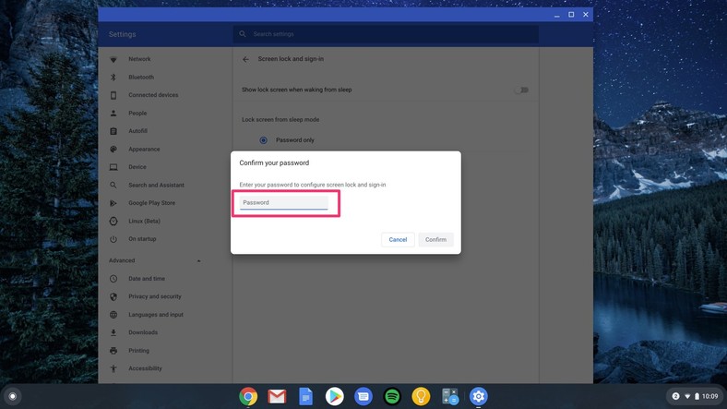Open Google Keep lightbulb icon
This screenshot has width=727, height=409.
[421, 396]
